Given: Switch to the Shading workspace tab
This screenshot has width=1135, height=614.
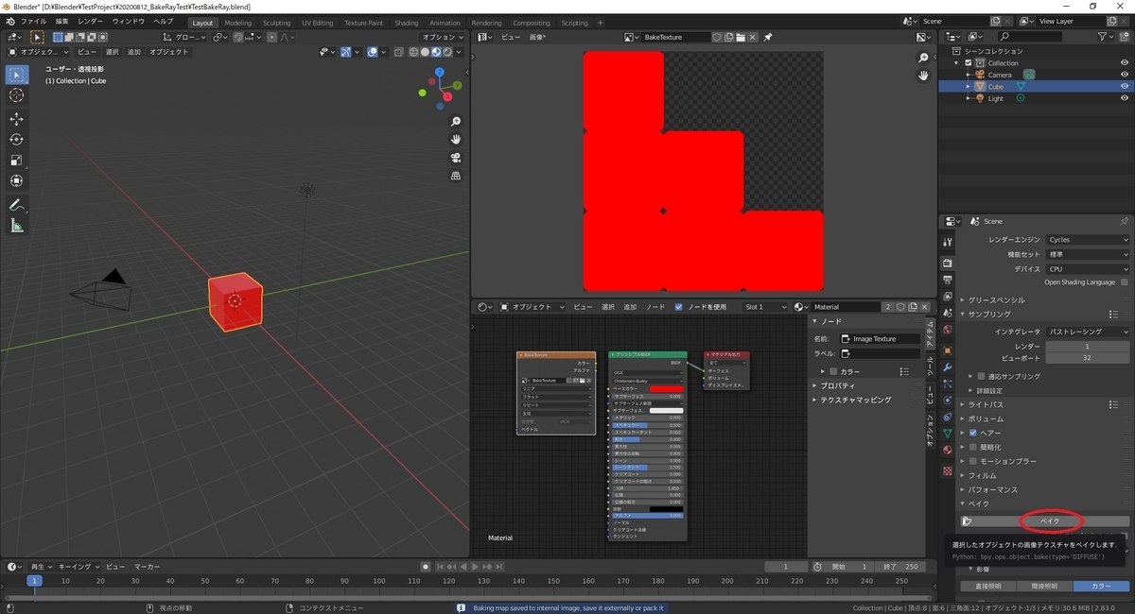Looking at the screenshot, I should pos(406,23).
